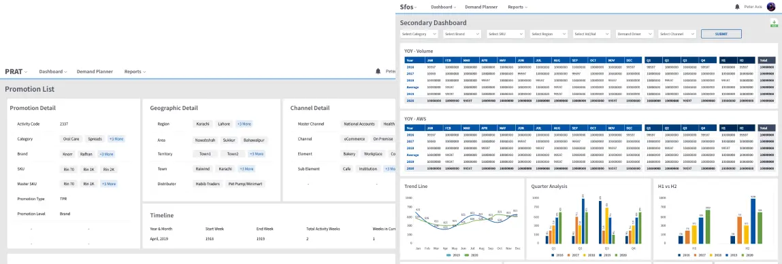Click the Town1 territory chip
Screen dimensions: 782x264
click(205, 154)
